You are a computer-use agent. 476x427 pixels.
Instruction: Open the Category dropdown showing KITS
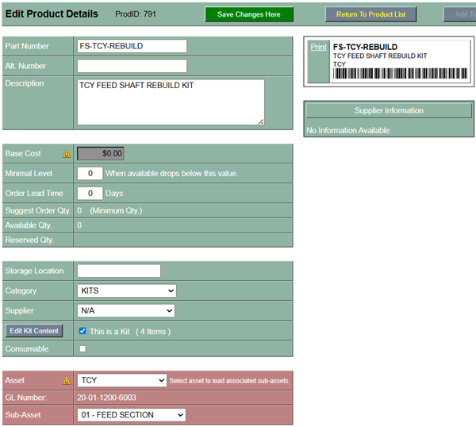pyautogui.click(x=126, y=291)
